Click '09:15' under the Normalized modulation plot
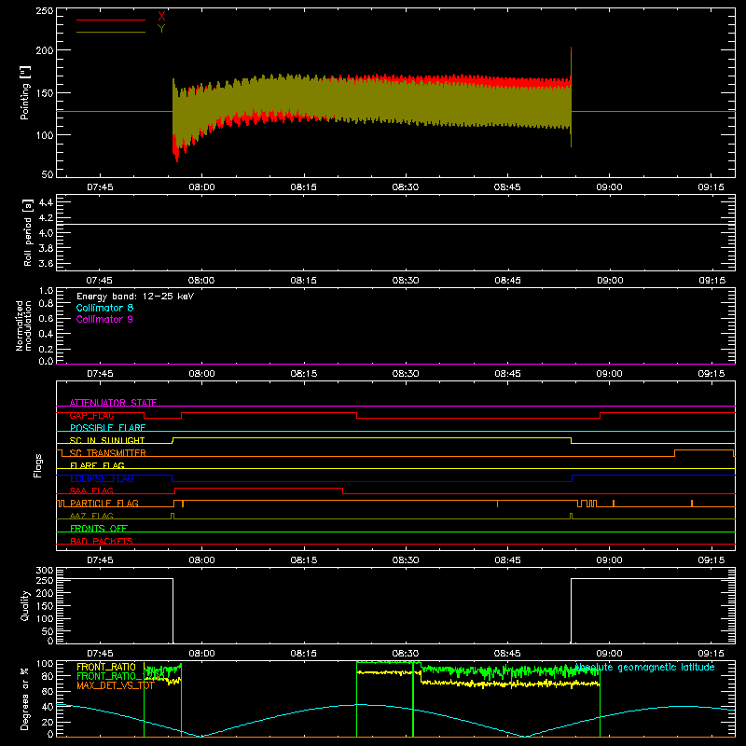 (x=711, y=374)
